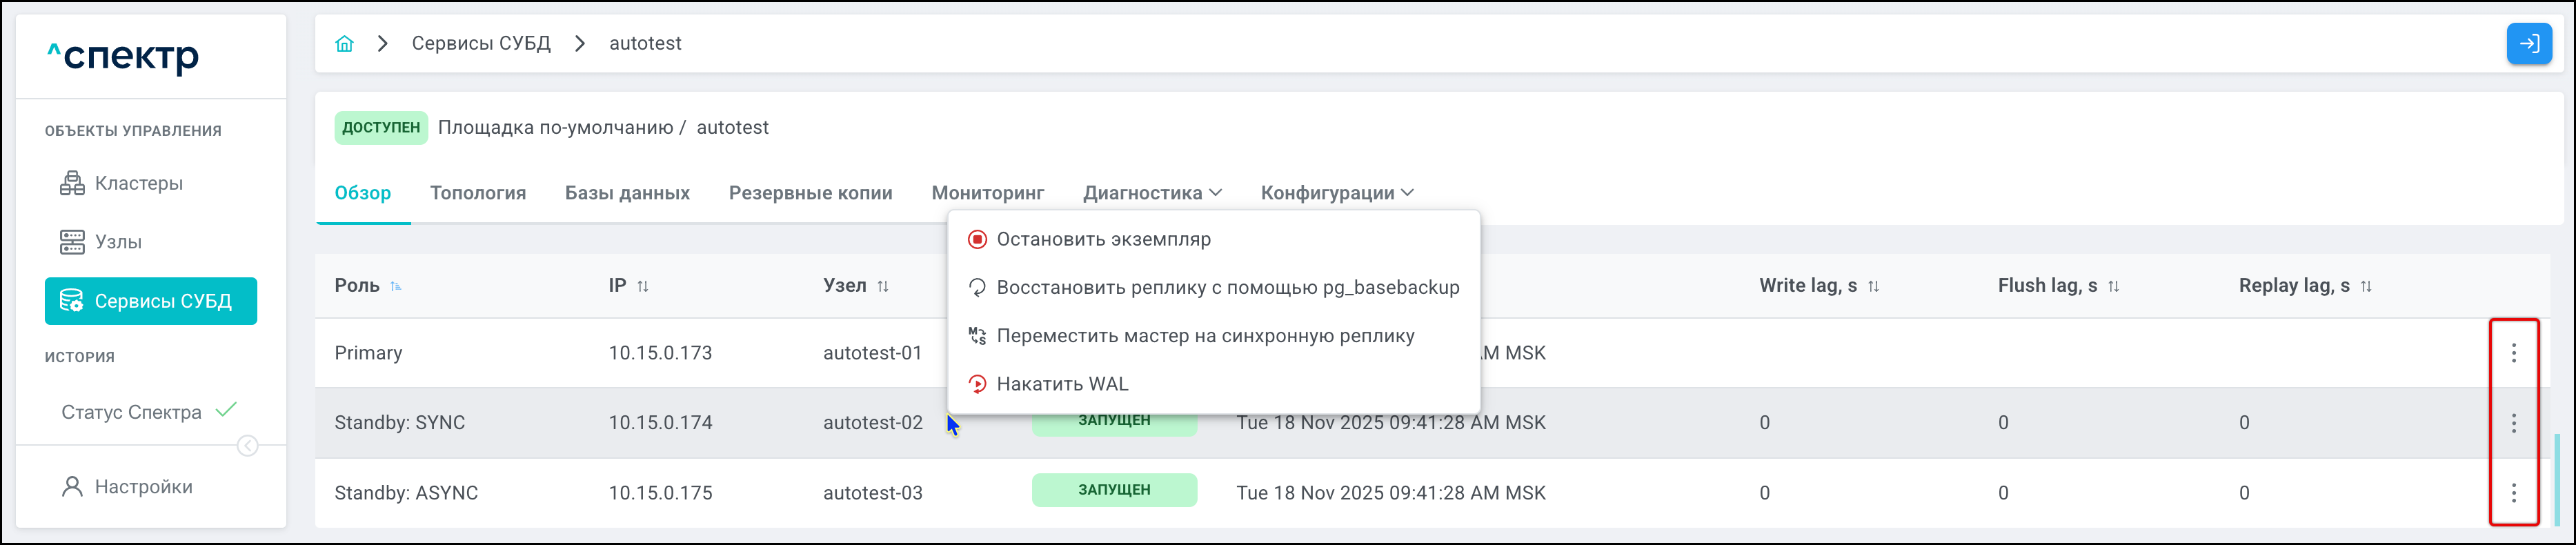Expand the Конфигурации dropdown
The height and width of the screenshot is (545, 2576).
[1336, 193]
